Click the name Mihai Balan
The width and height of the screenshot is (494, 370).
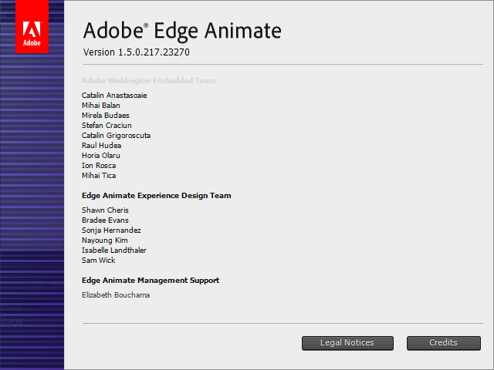101,106
